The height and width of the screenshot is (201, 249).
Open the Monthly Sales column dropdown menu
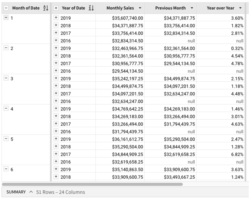coord(140,8)
